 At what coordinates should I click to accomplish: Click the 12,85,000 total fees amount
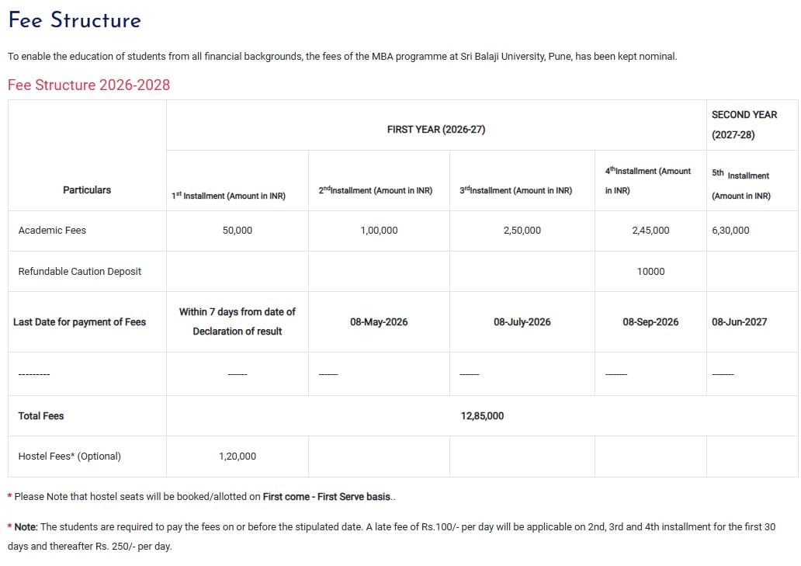coord(482,416)
